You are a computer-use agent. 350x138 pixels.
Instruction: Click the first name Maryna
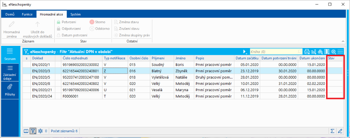click(182, 90)
